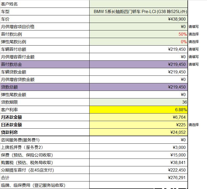207x189 pixels.
Task: Click the 购置税 ¥38,841 cell
Action: pos(139,162)
